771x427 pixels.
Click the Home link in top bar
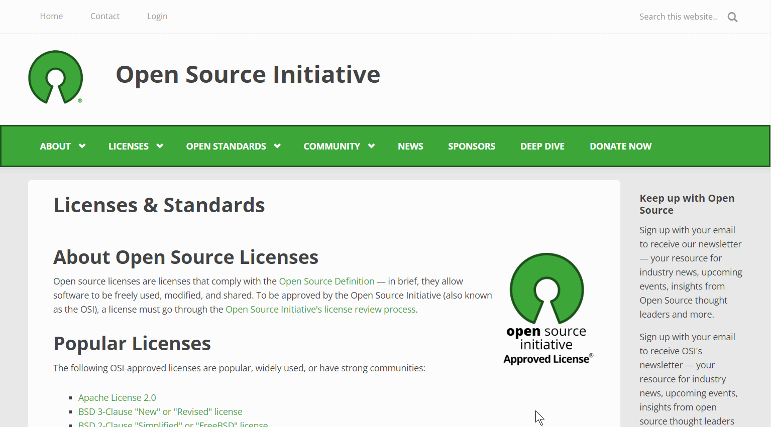[x=51, y=16]
